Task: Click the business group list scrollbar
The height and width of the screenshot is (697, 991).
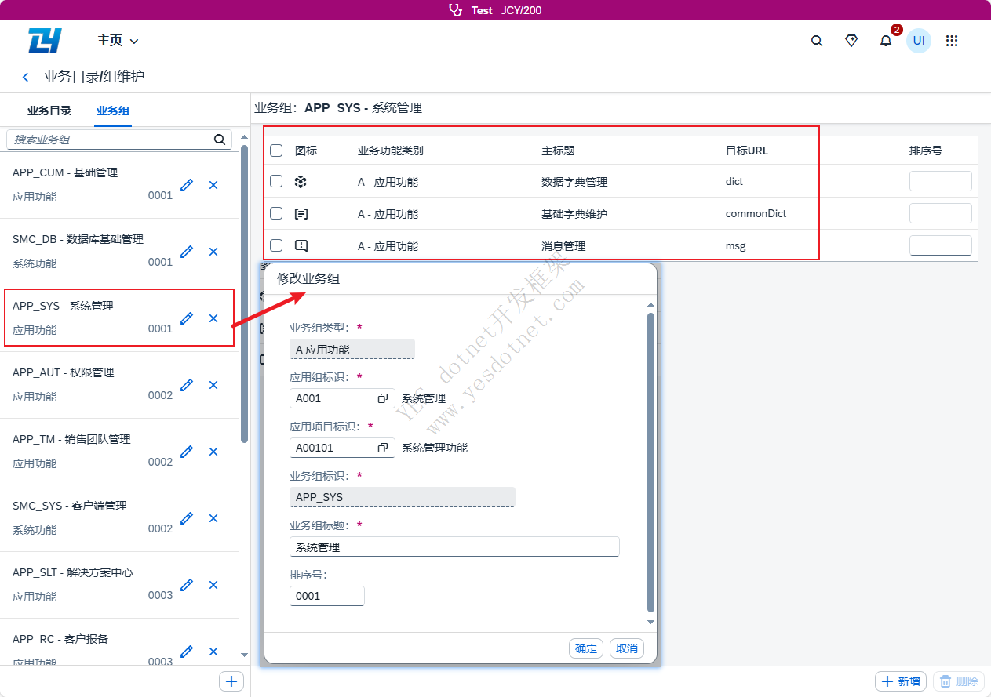Action: (x=244, y=294)
